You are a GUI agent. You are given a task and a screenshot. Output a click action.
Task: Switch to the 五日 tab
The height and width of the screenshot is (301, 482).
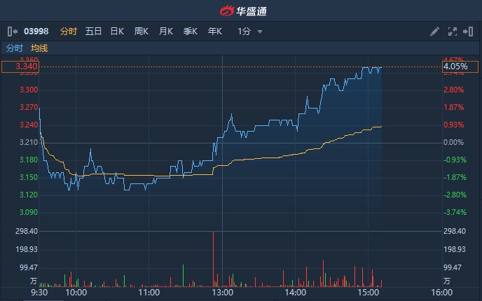click(x=93, y=31)
